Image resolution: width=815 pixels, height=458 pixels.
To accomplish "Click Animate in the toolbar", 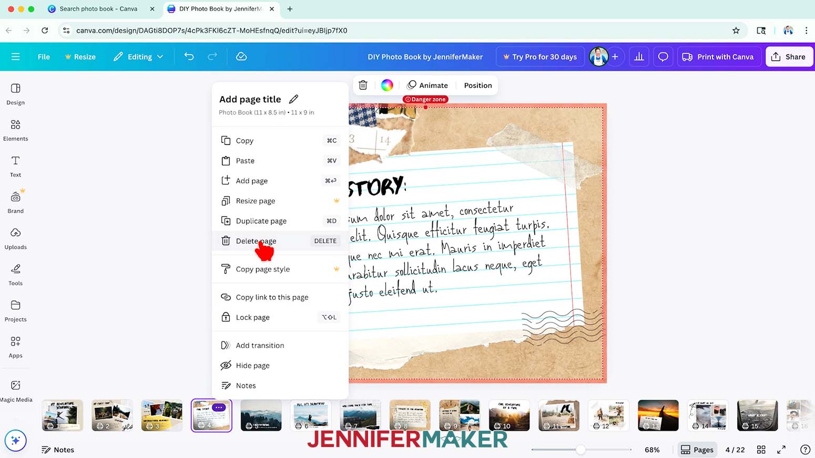I will (x=427, y=85).
